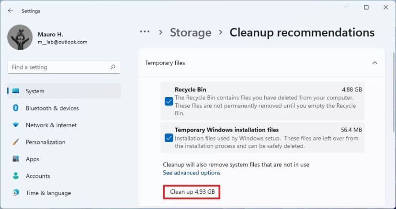
Task: Click the search magnifier icon
Action: click(x=113, y=67)
